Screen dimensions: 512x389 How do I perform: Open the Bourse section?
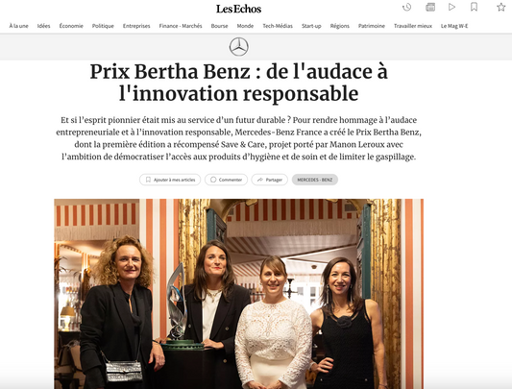pyautogui.click(x=219, y=26)
